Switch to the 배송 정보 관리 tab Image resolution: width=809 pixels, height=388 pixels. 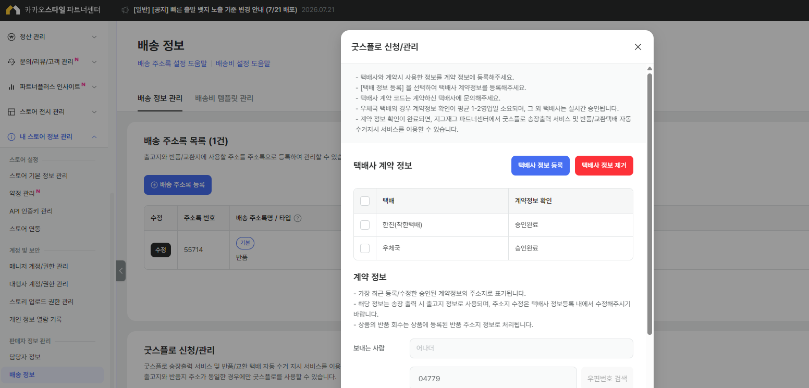coord(160,98)
